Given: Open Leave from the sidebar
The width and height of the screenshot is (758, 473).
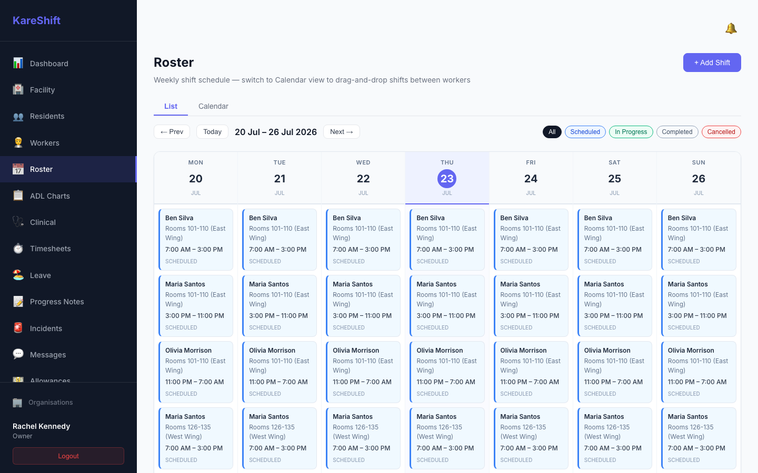Looking at the screenshot, I should coord(68,275).
